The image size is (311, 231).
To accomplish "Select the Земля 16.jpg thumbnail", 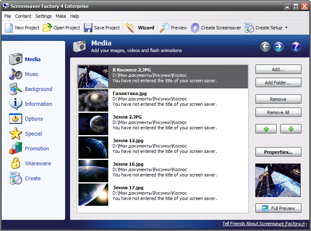I will click(93, 171).
